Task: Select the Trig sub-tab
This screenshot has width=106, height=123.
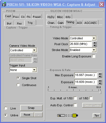Action: tap(30, 23)
